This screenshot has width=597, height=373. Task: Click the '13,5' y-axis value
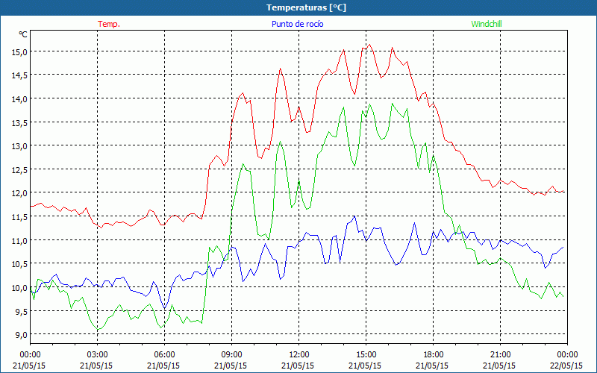coord(19,122)
